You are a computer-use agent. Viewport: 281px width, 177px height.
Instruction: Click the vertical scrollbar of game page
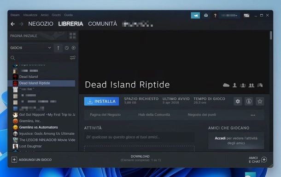[271, 35]
